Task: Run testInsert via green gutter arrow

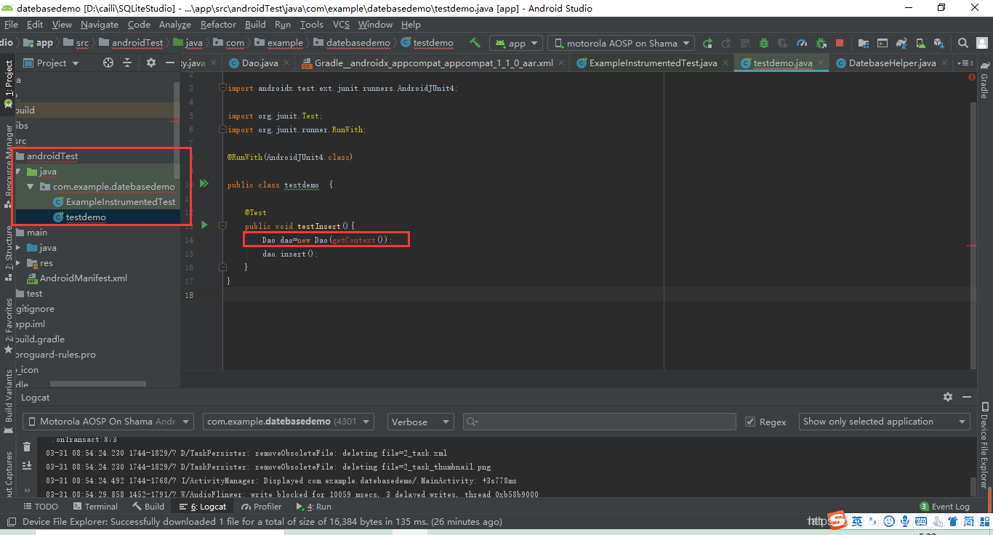Action: (x=204, y=225)
